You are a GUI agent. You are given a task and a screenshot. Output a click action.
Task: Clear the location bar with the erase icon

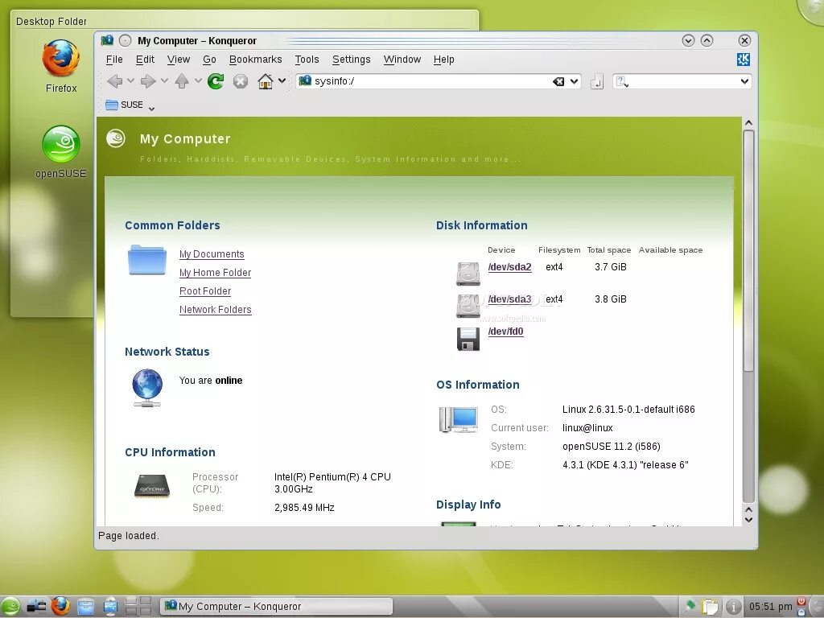pyautogui.click(x=558, y=81)
